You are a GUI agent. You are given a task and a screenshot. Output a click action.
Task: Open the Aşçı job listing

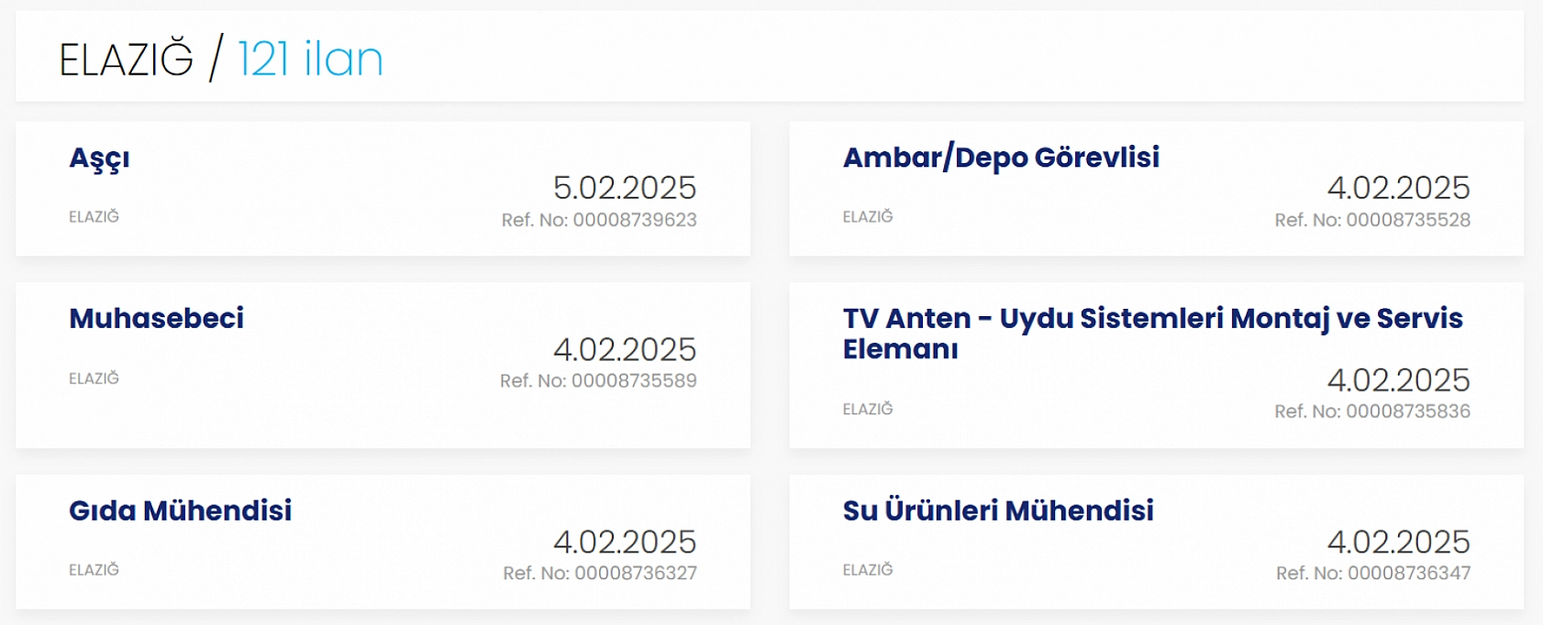point(99,159)
